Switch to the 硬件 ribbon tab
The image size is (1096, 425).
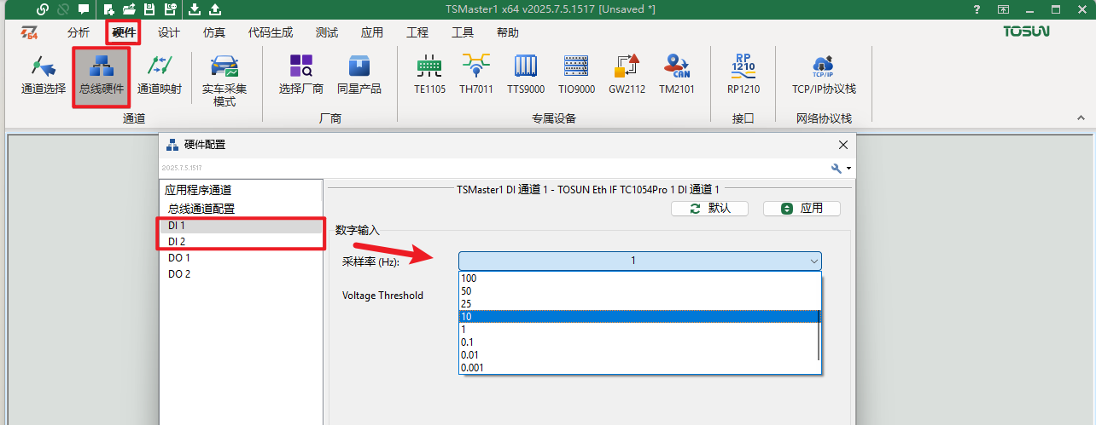(x=124, y=32)
